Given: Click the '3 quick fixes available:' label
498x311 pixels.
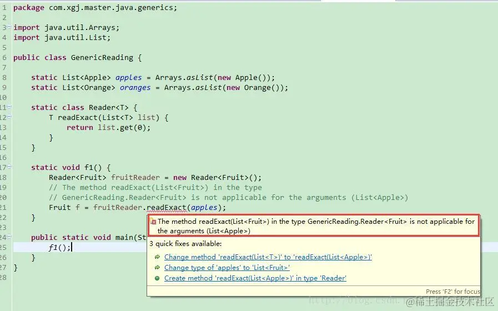Looking at the screenshot, I should pos(185,244).
